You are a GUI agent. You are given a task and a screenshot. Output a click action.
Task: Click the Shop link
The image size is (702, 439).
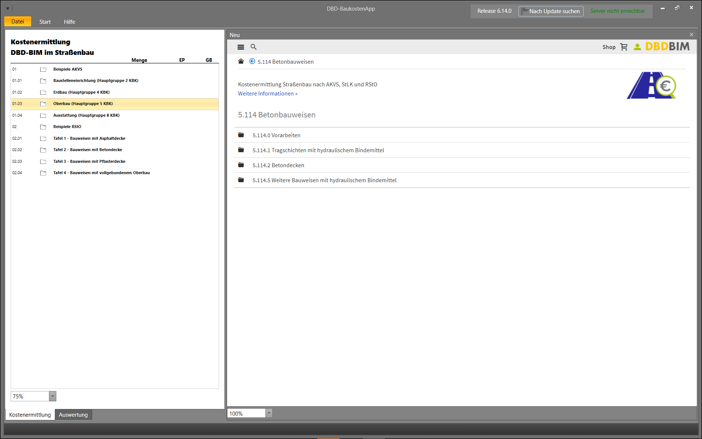[x=609, y=47]
